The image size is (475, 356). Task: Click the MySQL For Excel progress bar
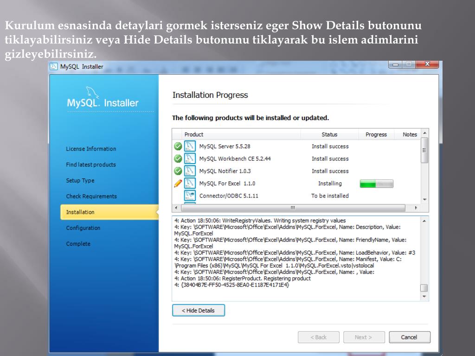point(377,184)
